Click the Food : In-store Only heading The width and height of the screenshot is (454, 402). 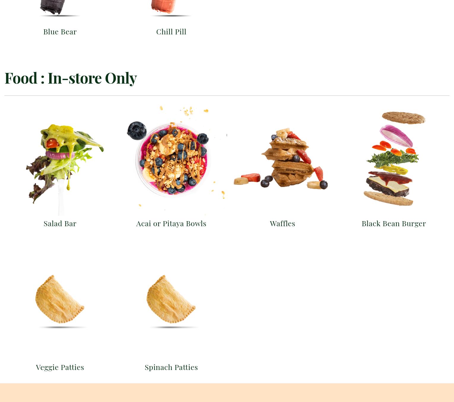point(71,78)
